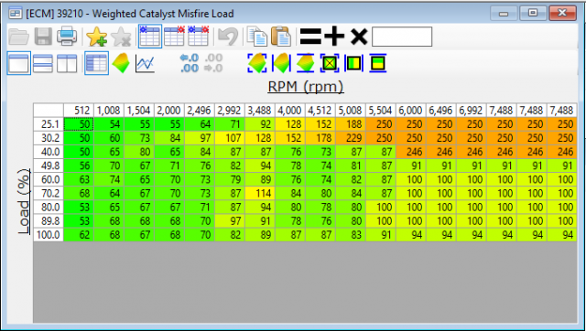Select the 70.2 load row header
This screenshot has height=331, width=586.
coord(49,193)
